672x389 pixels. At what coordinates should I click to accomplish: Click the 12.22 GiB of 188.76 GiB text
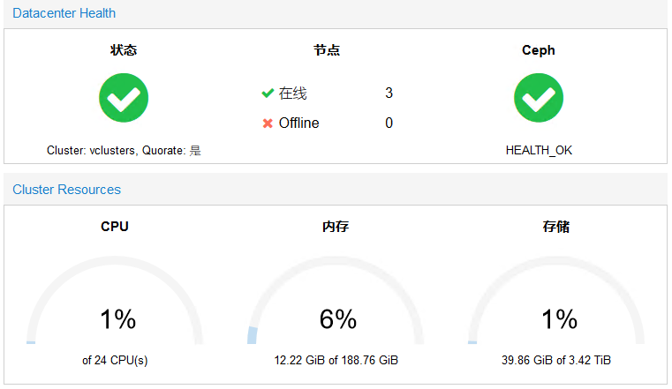click(x=336, y=361)
